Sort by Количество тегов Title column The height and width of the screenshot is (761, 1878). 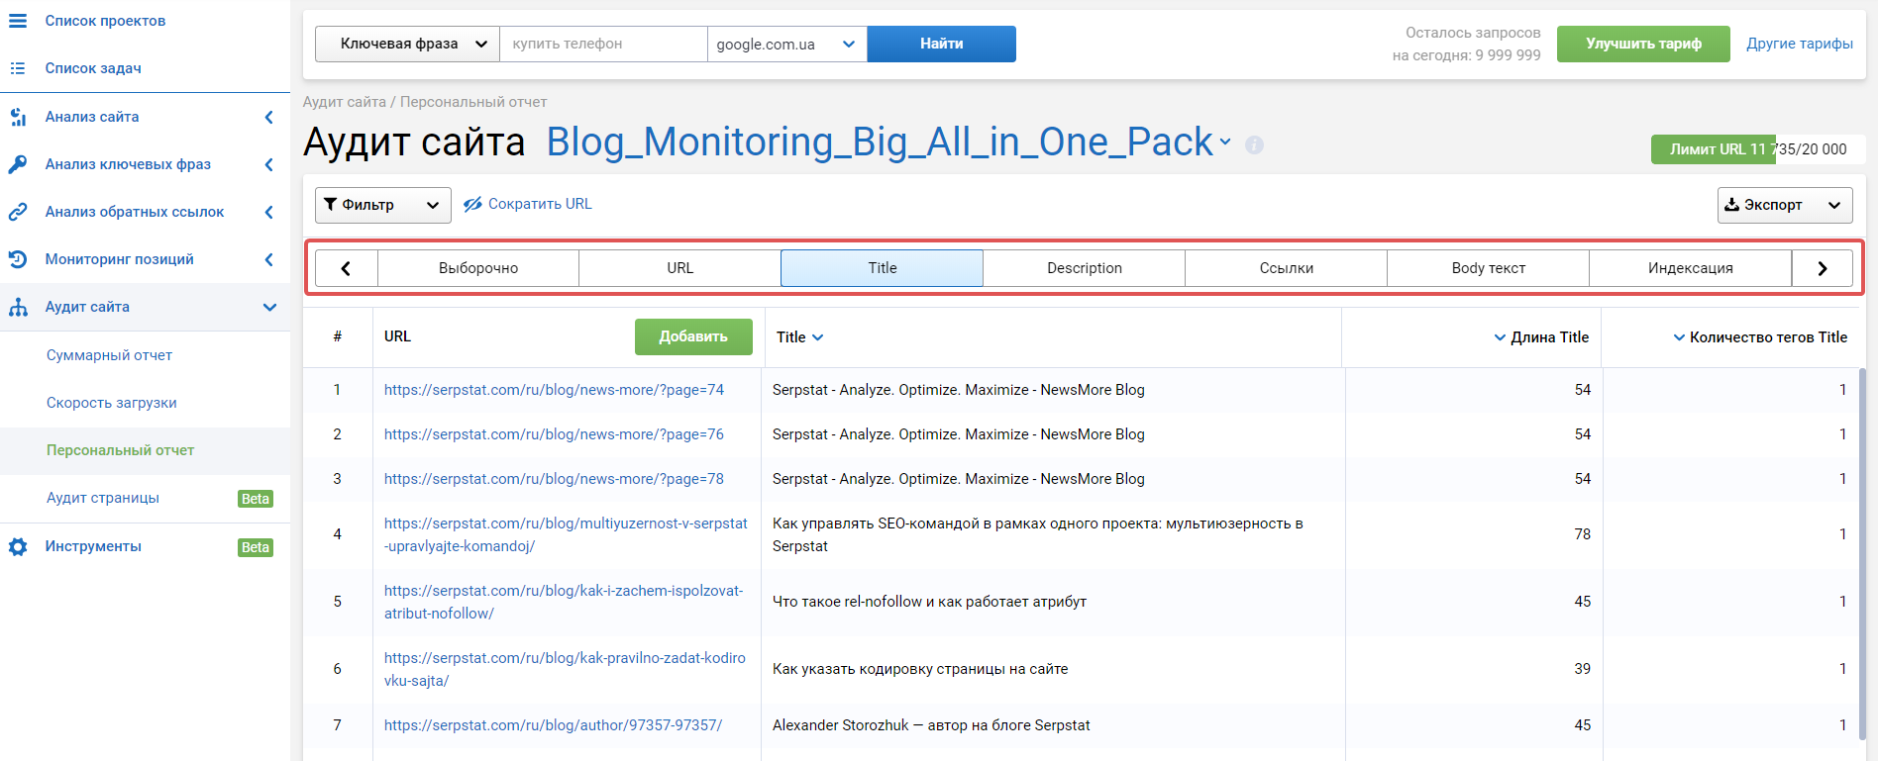(x=1760, y=337)
